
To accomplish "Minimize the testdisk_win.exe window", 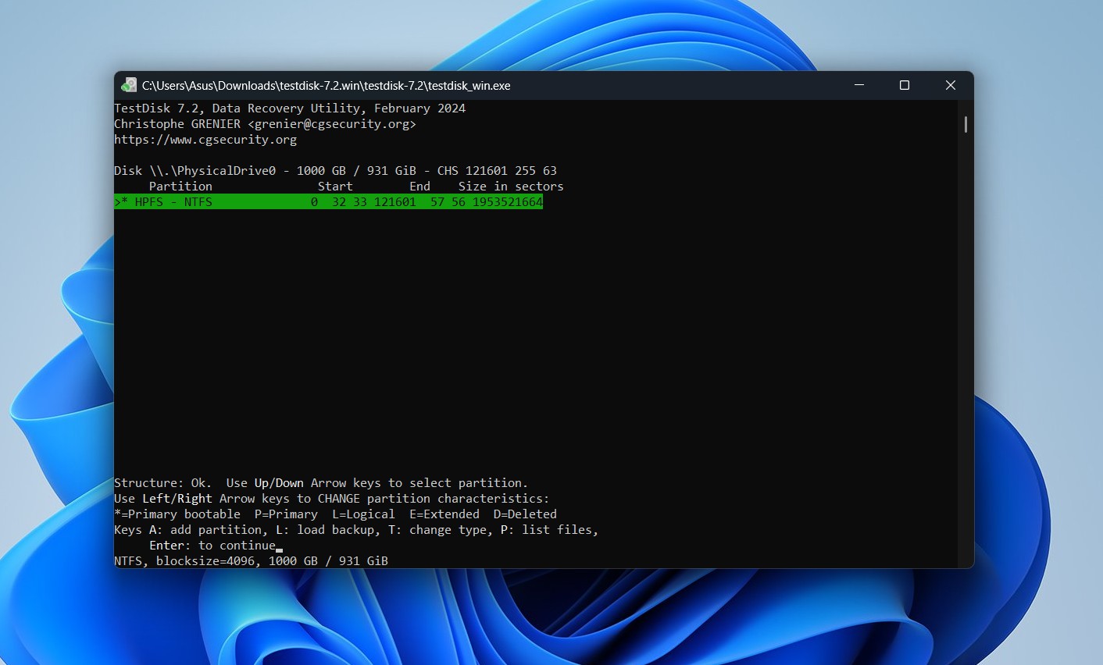I will coord(859,85).
